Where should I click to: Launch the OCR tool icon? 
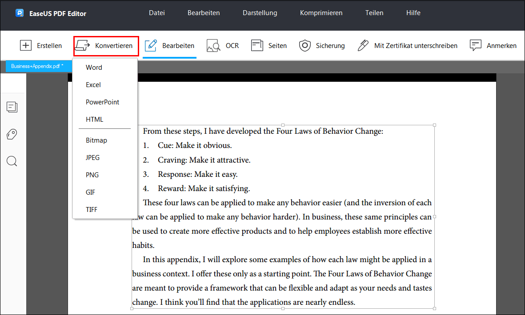(213, 45)
